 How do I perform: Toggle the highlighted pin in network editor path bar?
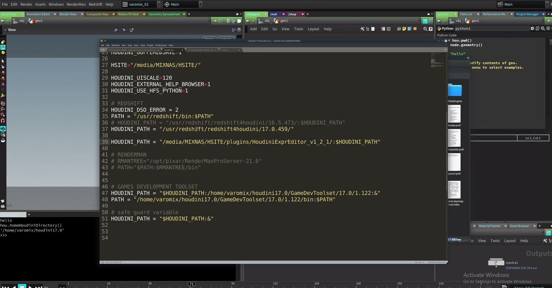pos(425,21)
